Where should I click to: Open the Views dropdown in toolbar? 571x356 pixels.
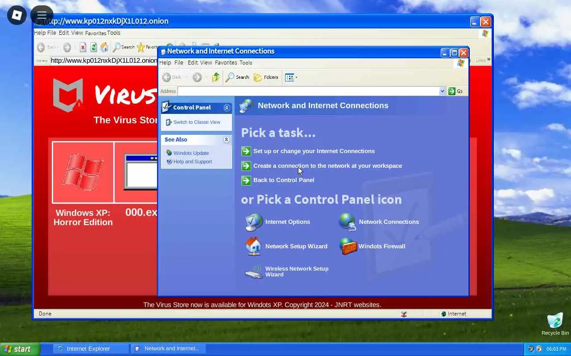pyautogui.click(x=291, y=77)
